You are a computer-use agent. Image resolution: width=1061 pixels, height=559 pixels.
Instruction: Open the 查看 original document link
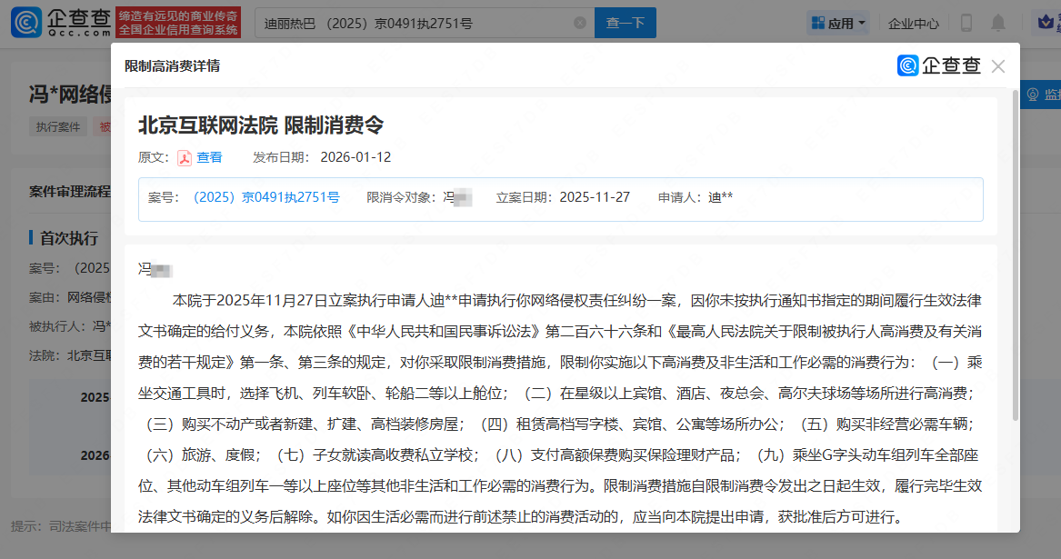tap(209, 157)
